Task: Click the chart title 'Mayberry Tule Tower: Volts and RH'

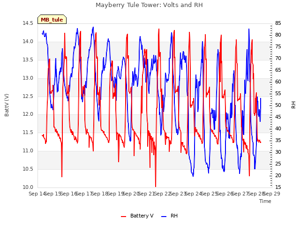Action: (x=149, y=5)
